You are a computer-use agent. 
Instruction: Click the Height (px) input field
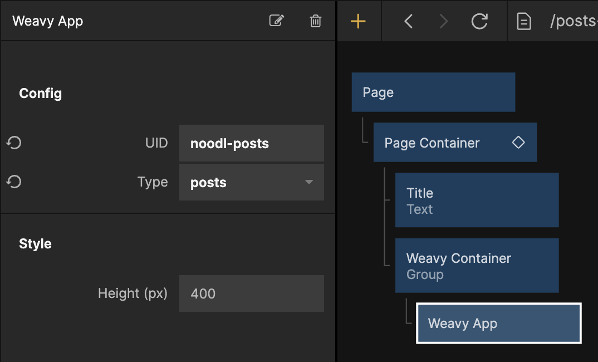tap(251, 293)
